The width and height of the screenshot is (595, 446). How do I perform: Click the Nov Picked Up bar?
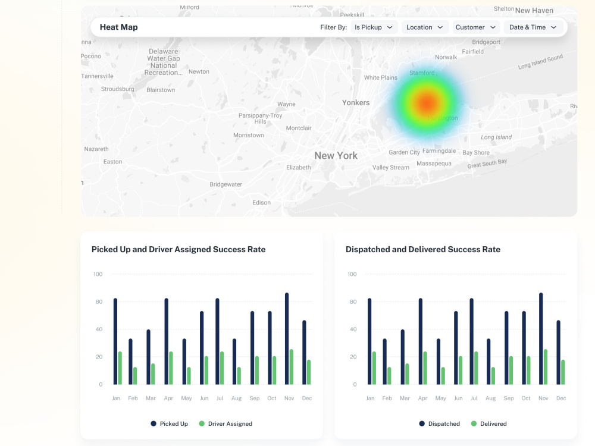click(287, 339)
